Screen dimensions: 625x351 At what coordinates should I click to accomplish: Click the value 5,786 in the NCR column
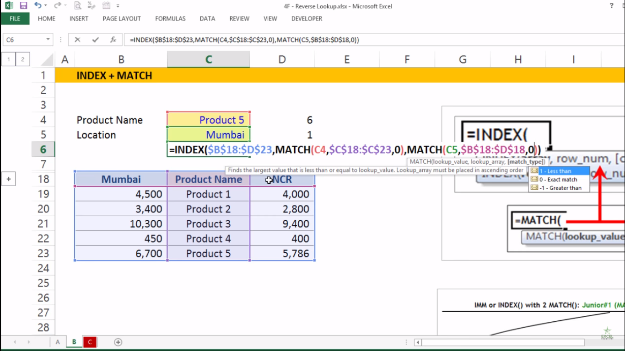tap(282, 254)
